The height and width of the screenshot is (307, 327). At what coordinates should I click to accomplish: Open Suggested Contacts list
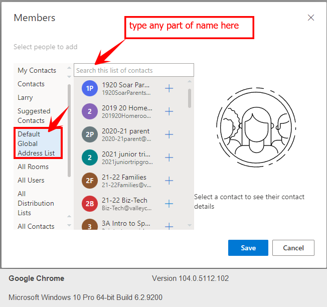[34, 116]
